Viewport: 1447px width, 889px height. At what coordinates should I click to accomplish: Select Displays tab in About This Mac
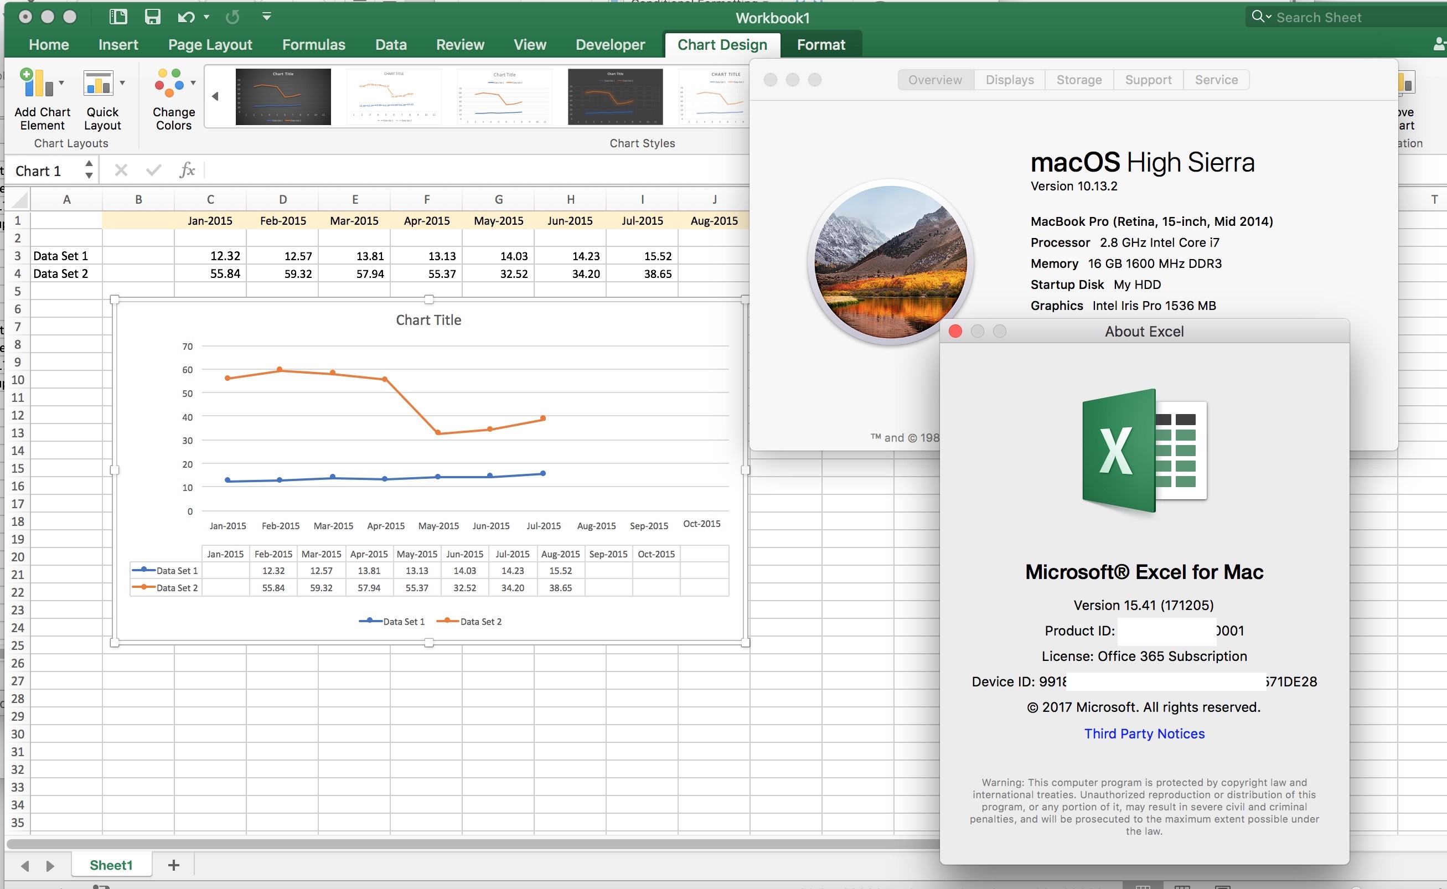[x=1010, y=79]
